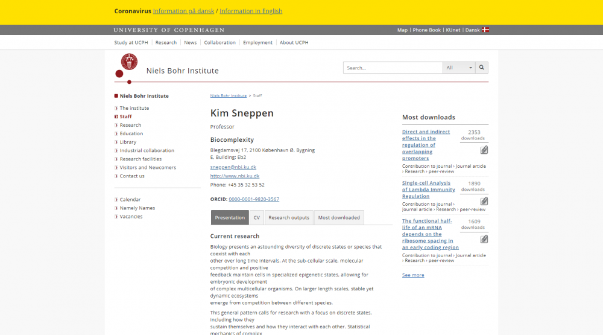Click the ORCID number link

[253, 199]
